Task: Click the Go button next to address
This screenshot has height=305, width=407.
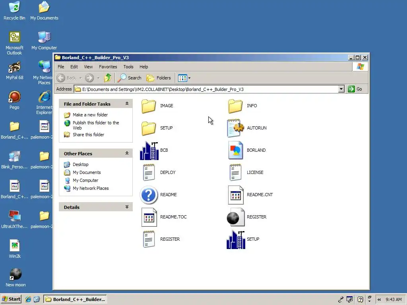Action: point(355,89)
